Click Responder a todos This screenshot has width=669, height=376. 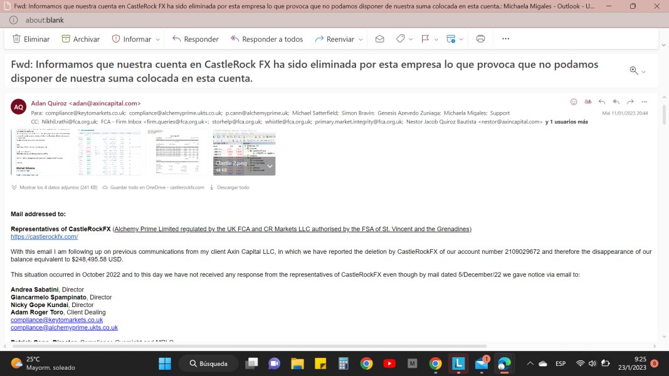pos(266,39)
